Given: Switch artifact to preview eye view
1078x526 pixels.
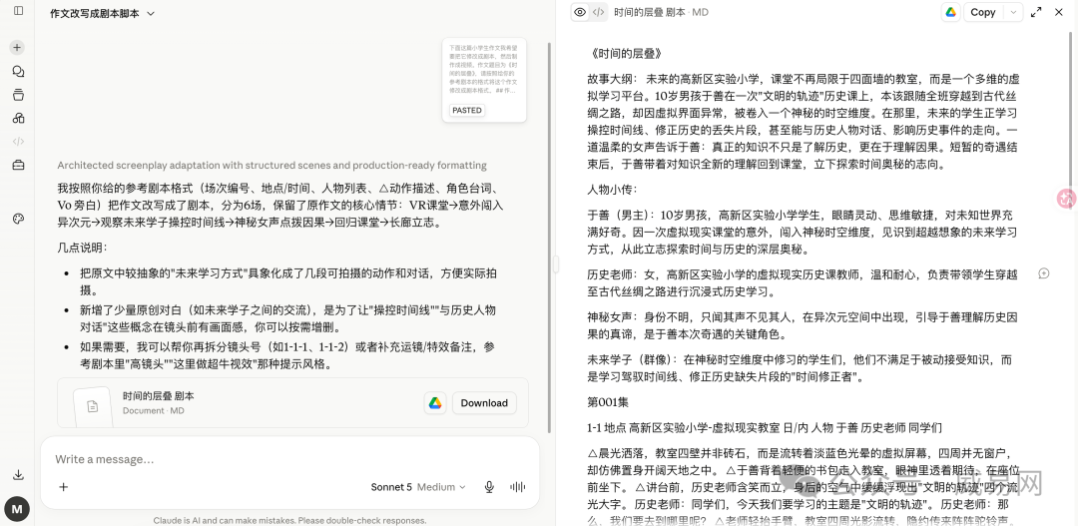Looking at the screenshot, I should pyautogui.click(x=580, y=12).
